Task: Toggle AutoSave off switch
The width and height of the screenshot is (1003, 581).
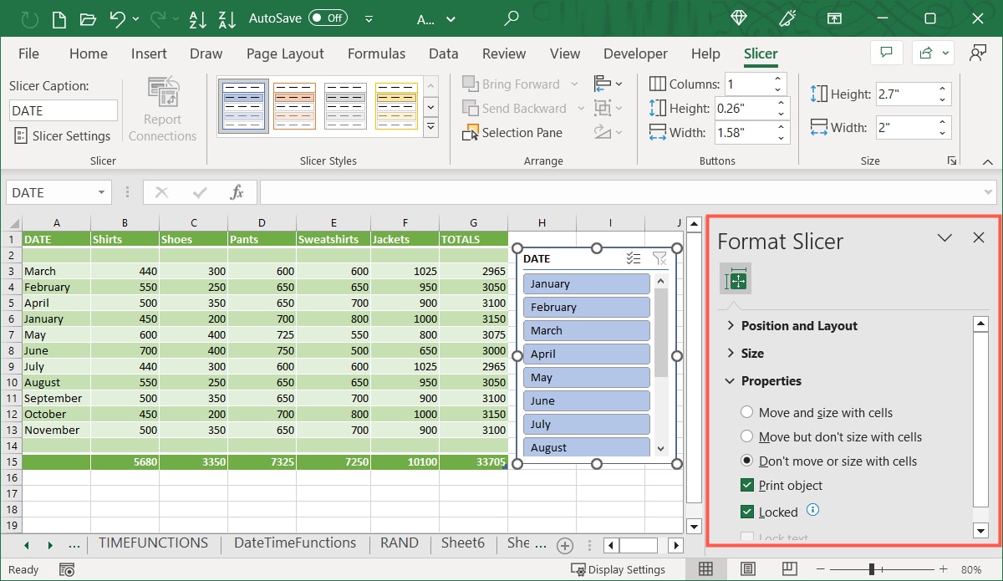Action: pyautogui.click(x=326, y=17)
